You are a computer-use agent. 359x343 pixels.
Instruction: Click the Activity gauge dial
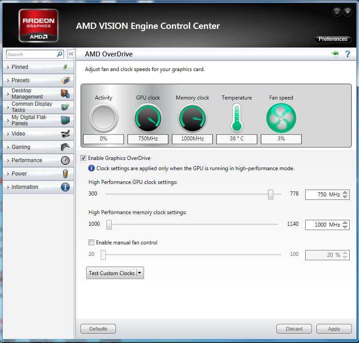[104, 118]
